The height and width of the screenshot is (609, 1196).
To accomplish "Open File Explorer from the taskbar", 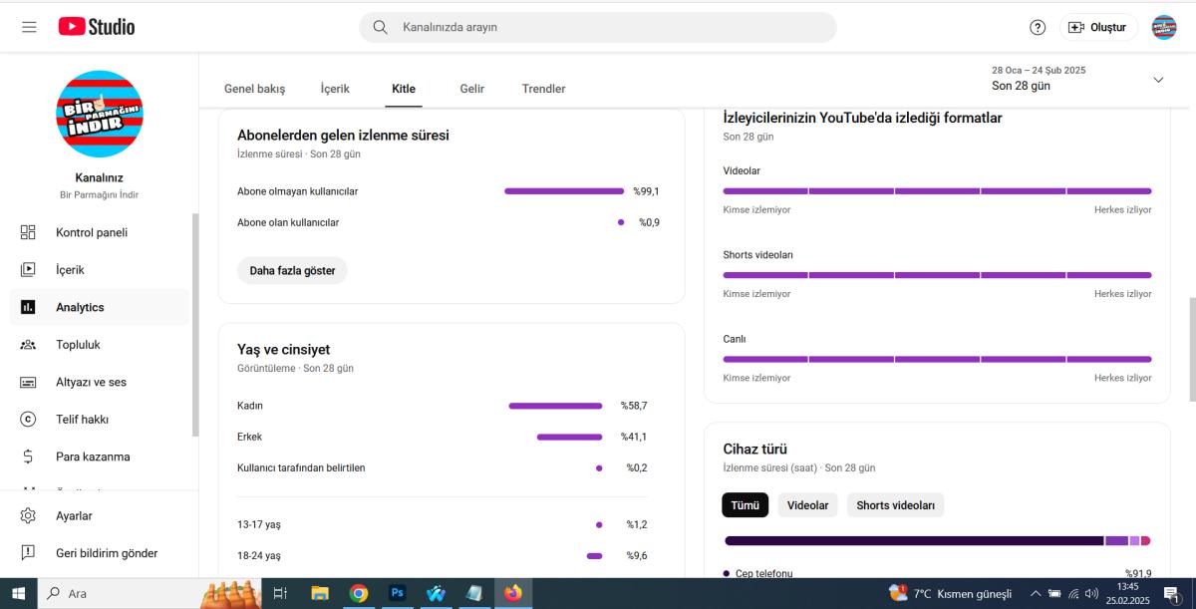I will 320,593.
